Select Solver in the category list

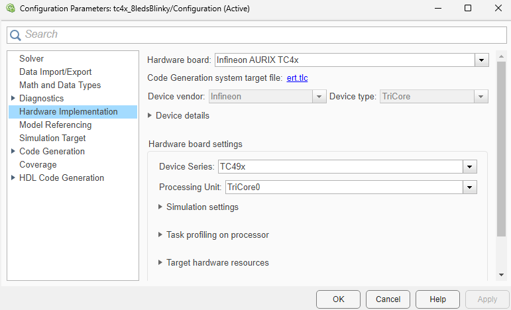point(31,59)
